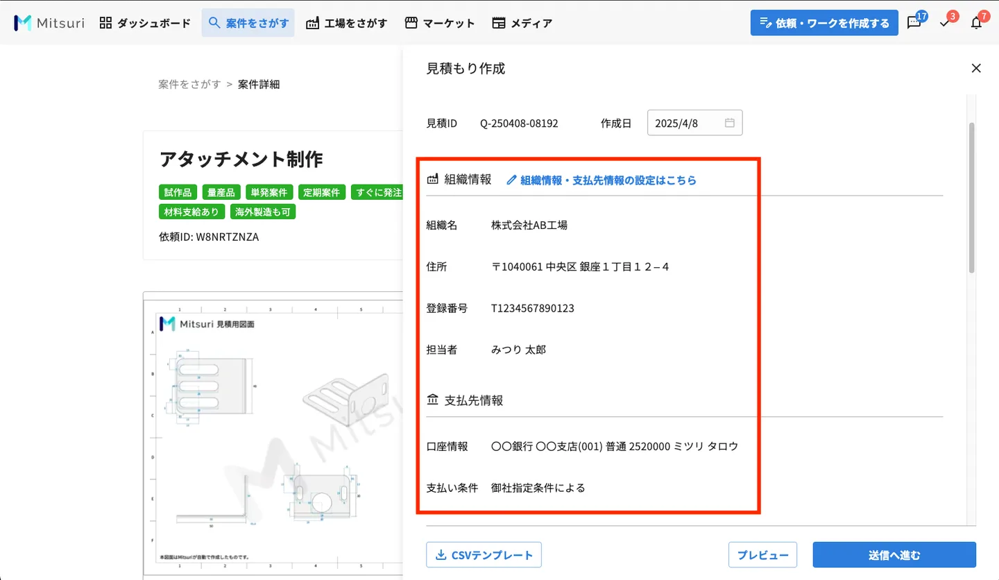
Task: Click the 作成日 date field 2025/4/8
Action: 694,123
